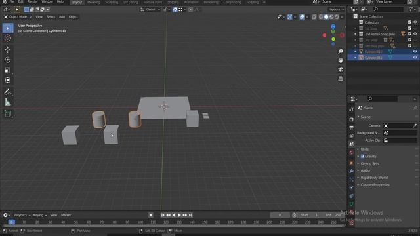This screenshot has height=236, width=420.
Task: Jump to the timeline end frame
Action: pyautogui.click(x=190, y=215)
